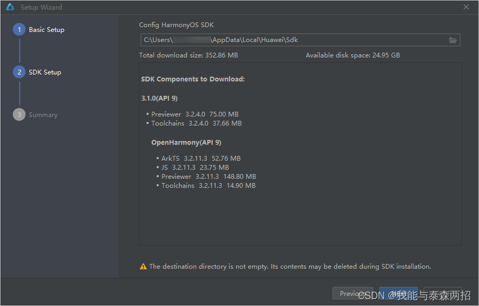Screen dimensions: 479x306
Task: Click the blue Next button
Action: (x=399, y=293)
